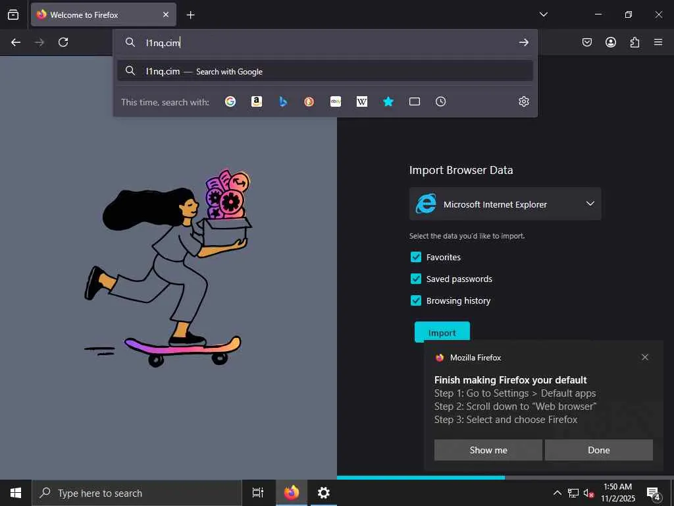This screenshot has width=674, height=506.
Task: Search in open Tabs icon
Action: [415, 101]
